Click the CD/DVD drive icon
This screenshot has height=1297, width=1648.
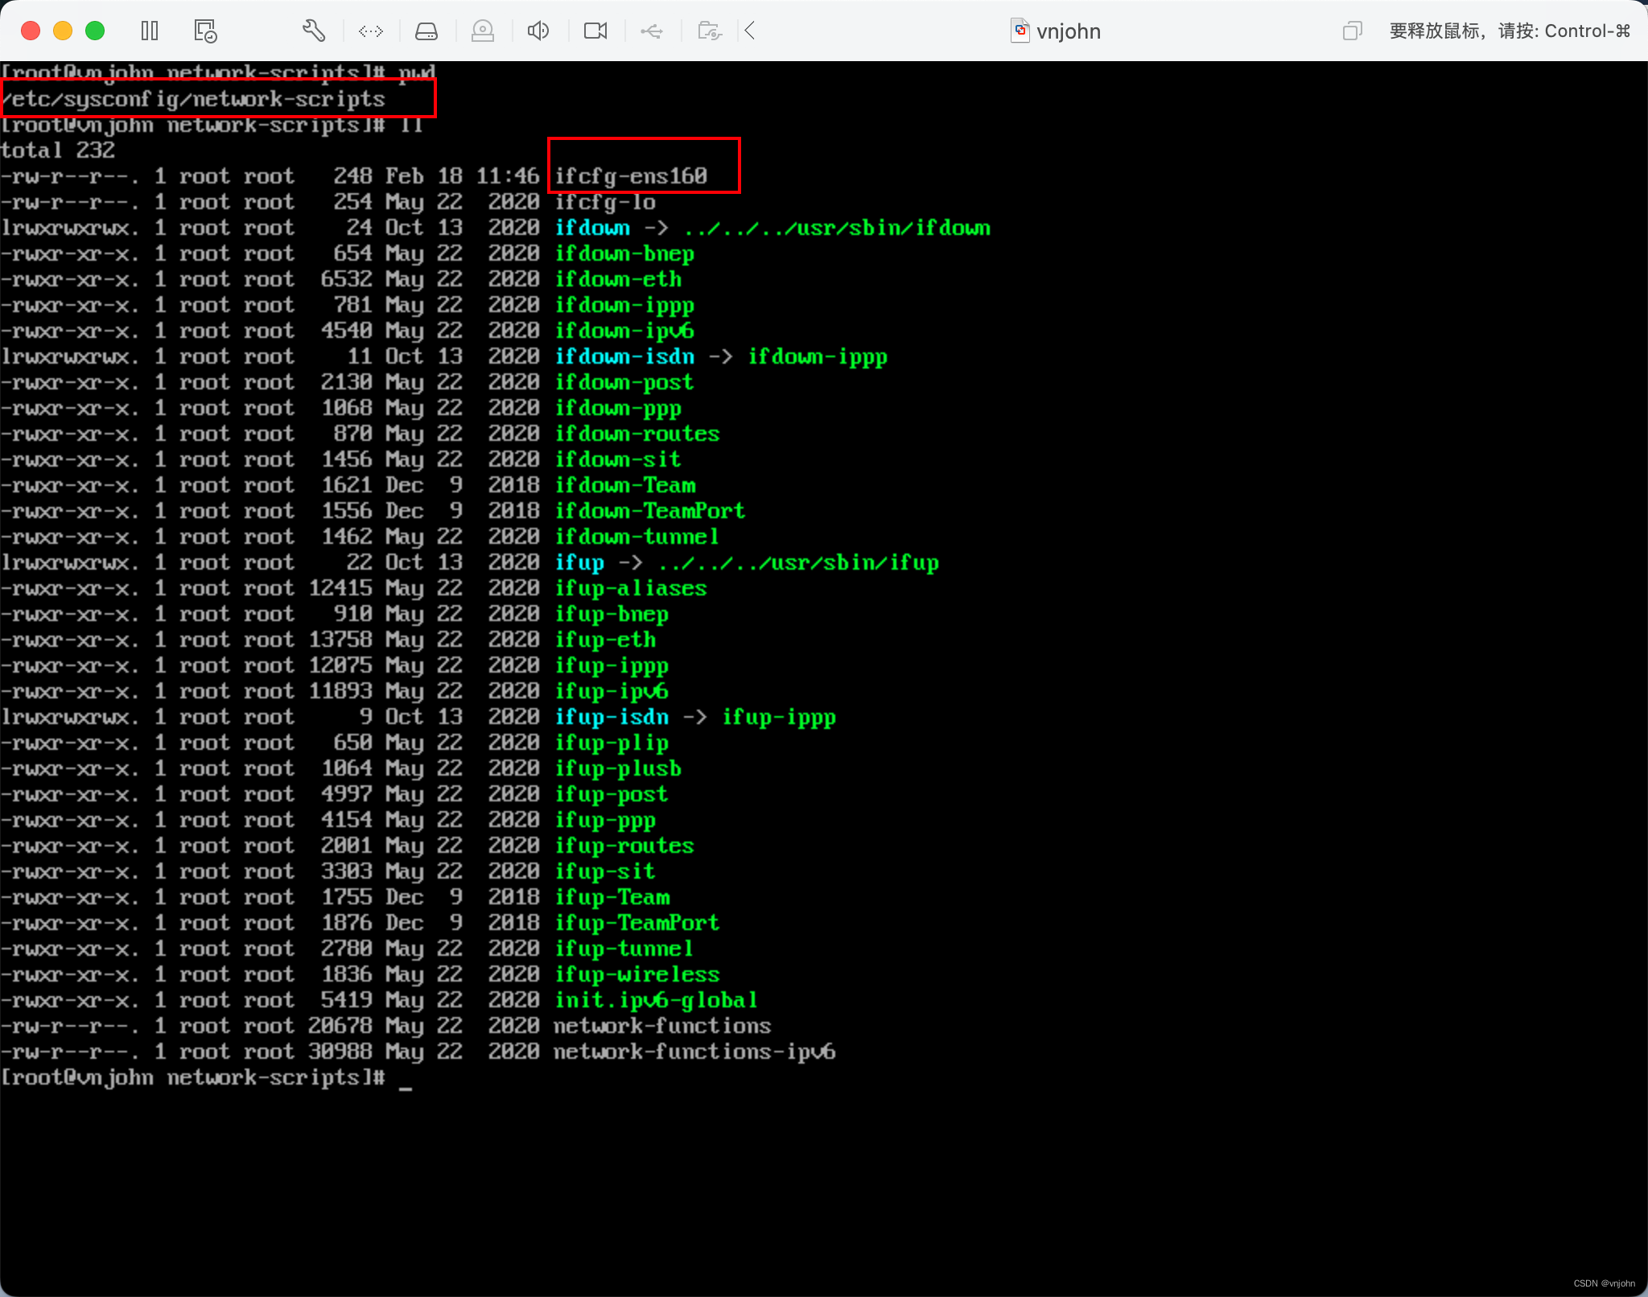pos(483,31)
